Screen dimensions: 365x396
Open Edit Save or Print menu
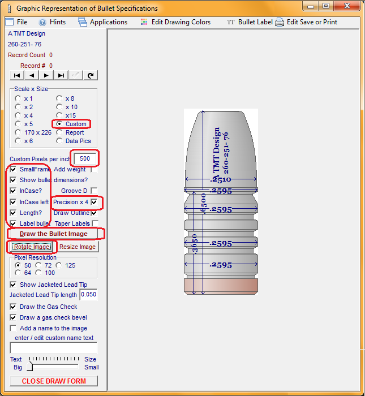[x=312, y=22]
